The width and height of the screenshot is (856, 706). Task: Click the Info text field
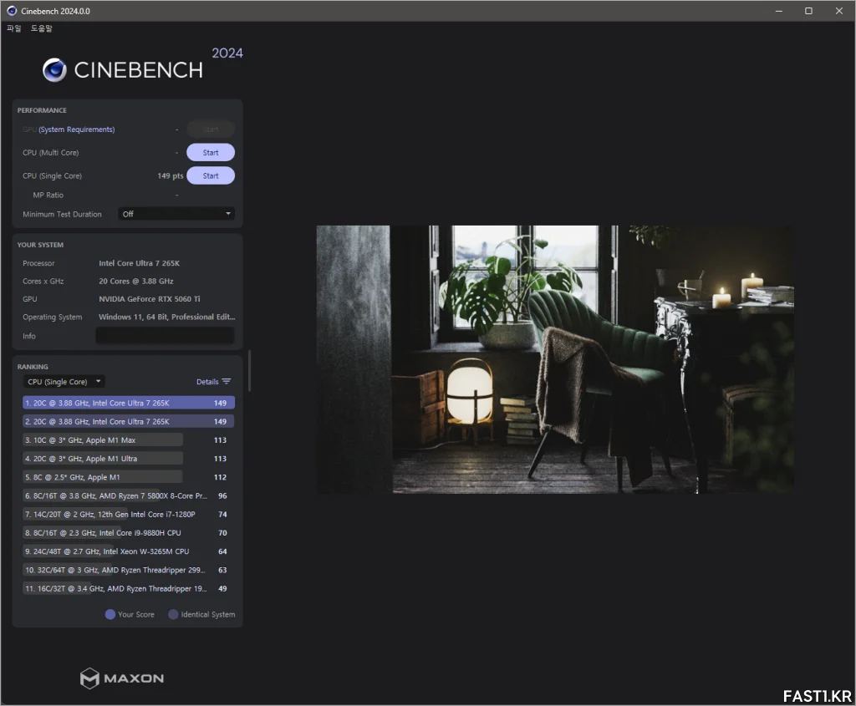[165, 336]
